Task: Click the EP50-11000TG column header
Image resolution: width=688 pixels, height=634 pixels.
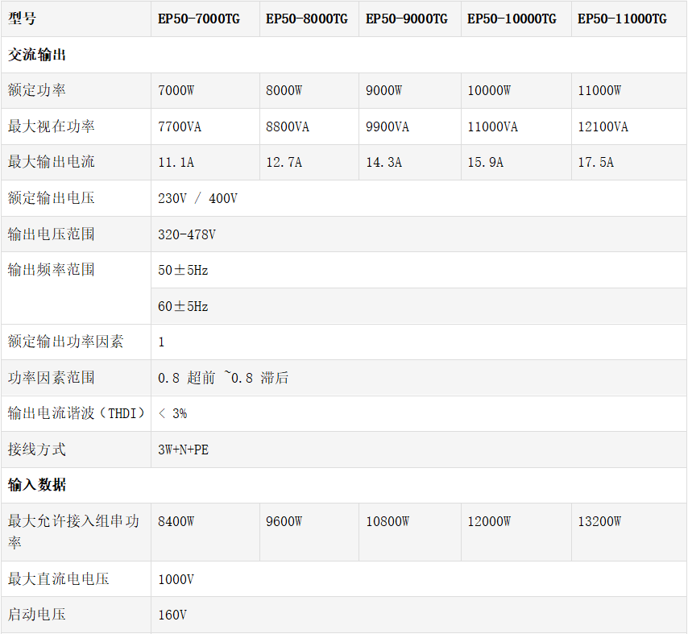Action: pyautogui.click(x=622, y=19)
